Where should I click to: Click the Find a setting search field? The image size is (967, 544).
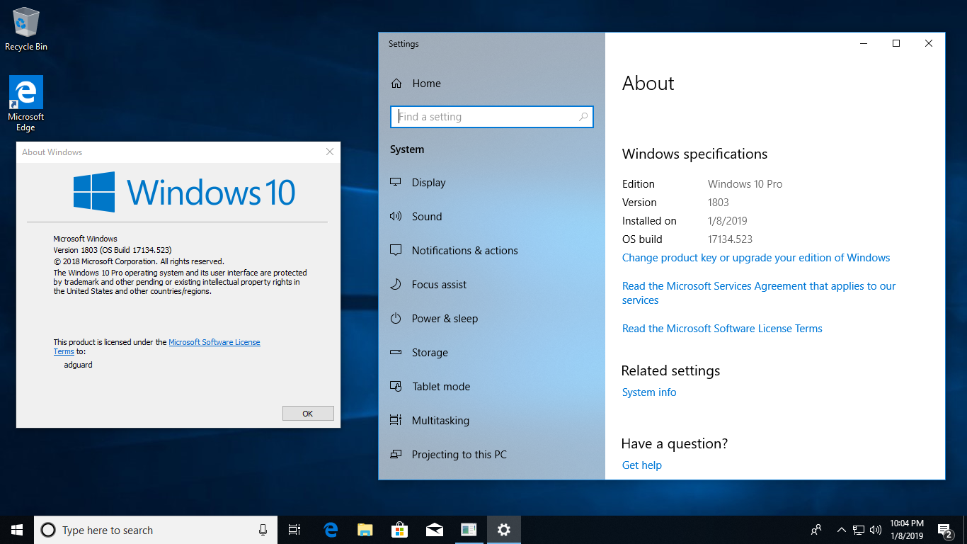point(492,117)
